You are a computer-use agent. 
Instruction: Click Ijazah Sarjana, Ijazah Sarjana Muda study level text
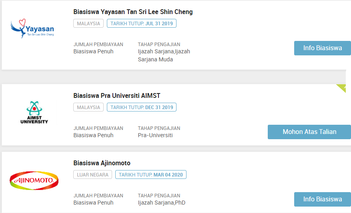click(x=164, y=55)
